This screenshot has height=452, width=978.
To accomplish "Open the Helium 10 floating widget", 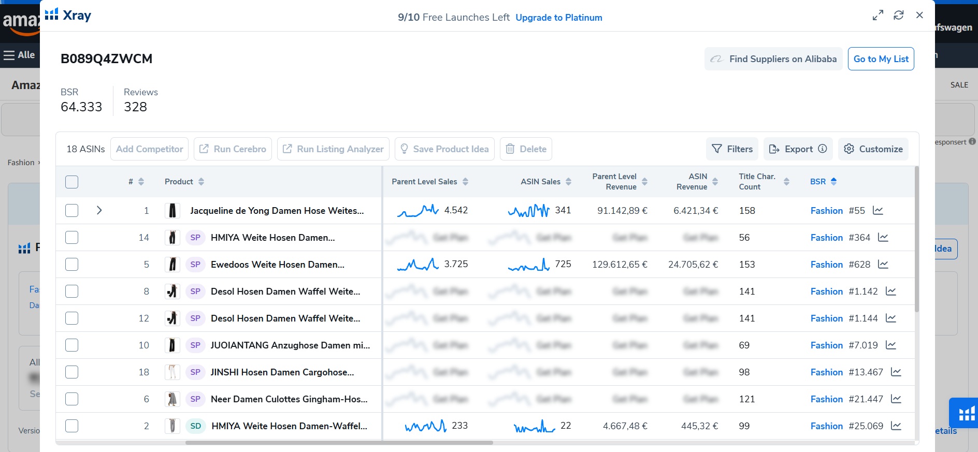I will (965, 413).
